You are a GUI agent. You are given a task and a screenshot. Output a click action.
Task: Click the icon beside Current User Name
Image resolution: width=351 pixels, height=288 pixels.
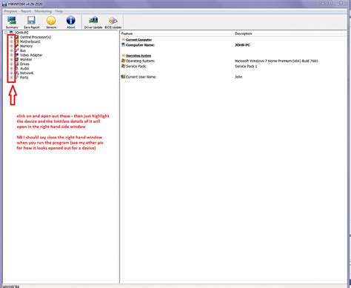tap(123, 77)
